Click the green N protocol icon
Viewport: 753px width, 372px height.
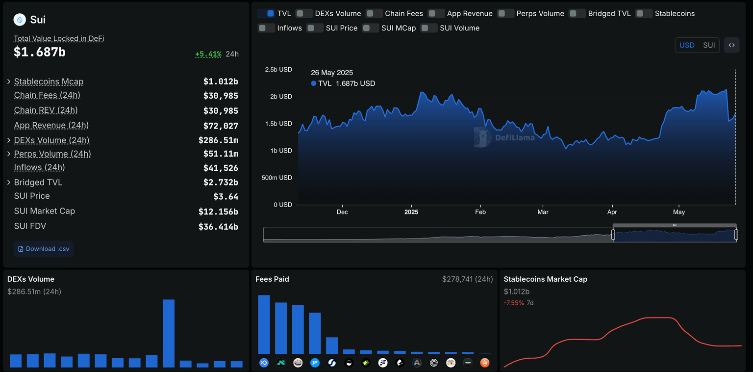[281, 363]
